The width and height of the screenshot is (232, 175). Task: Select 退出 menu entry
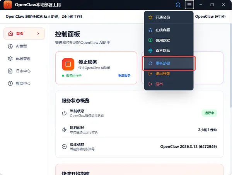[169, 84]
